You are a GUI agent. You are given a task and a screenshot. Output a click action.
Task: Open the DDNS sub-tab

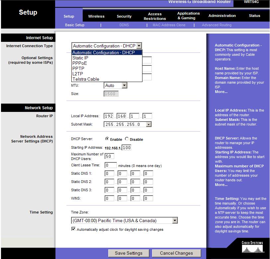pos(124,25)
